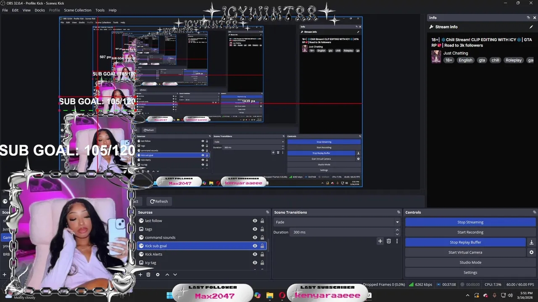The image size is (538, 302).
Task: Move selected source down in list
Action: [175, 275]
